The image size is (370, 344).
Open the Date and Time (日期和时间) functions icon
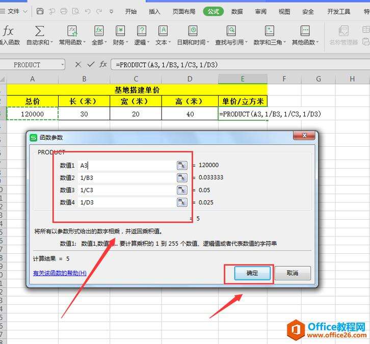pos(193,31)
